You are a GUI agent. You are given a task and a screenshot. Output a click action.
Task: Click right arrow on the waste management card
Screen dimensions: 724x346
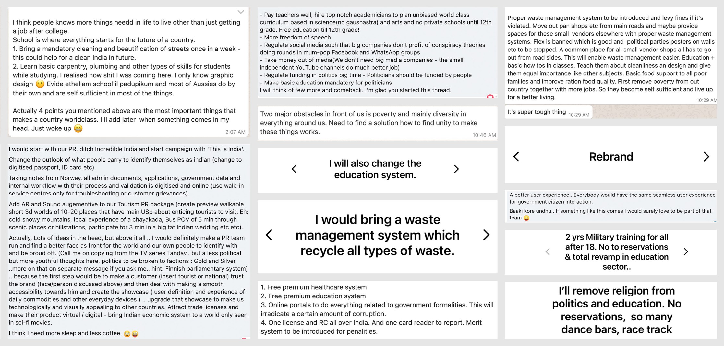[486, 235]
